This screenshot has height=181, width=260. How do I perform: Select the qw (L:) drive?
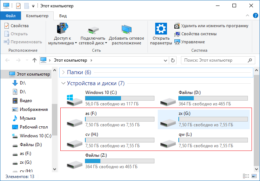(204, 140)
